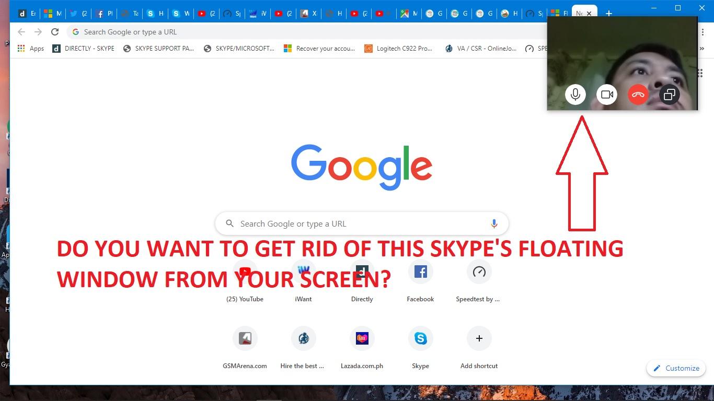Click the Customize button
The width and height of the screenshot is (714, 401).
pos(676,368)
